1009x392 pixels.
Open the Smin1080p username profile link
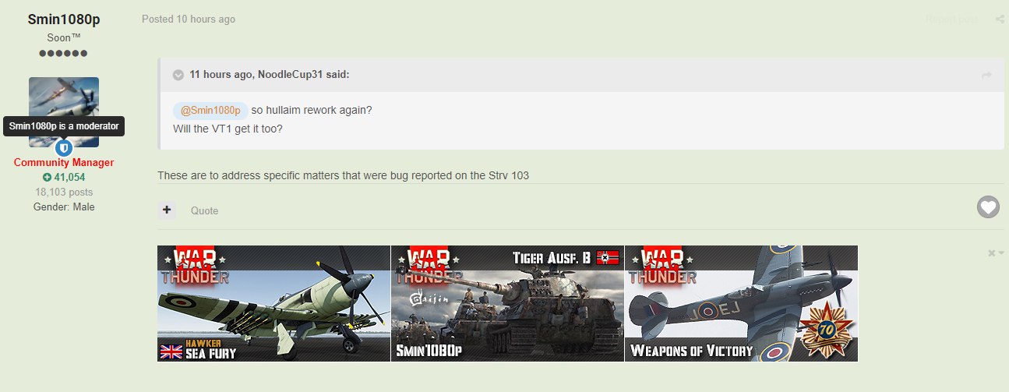pos(64,19)
